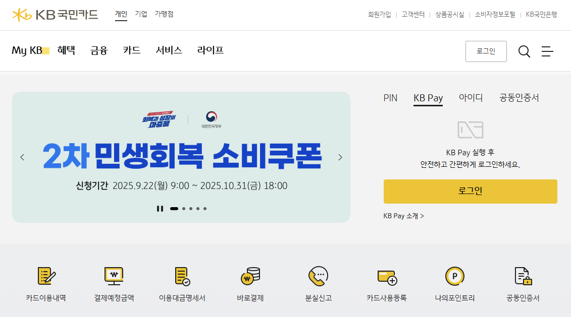Open the KB Pay 소개 link
Viewport: 571px width, 317px height.
point(403,216)
